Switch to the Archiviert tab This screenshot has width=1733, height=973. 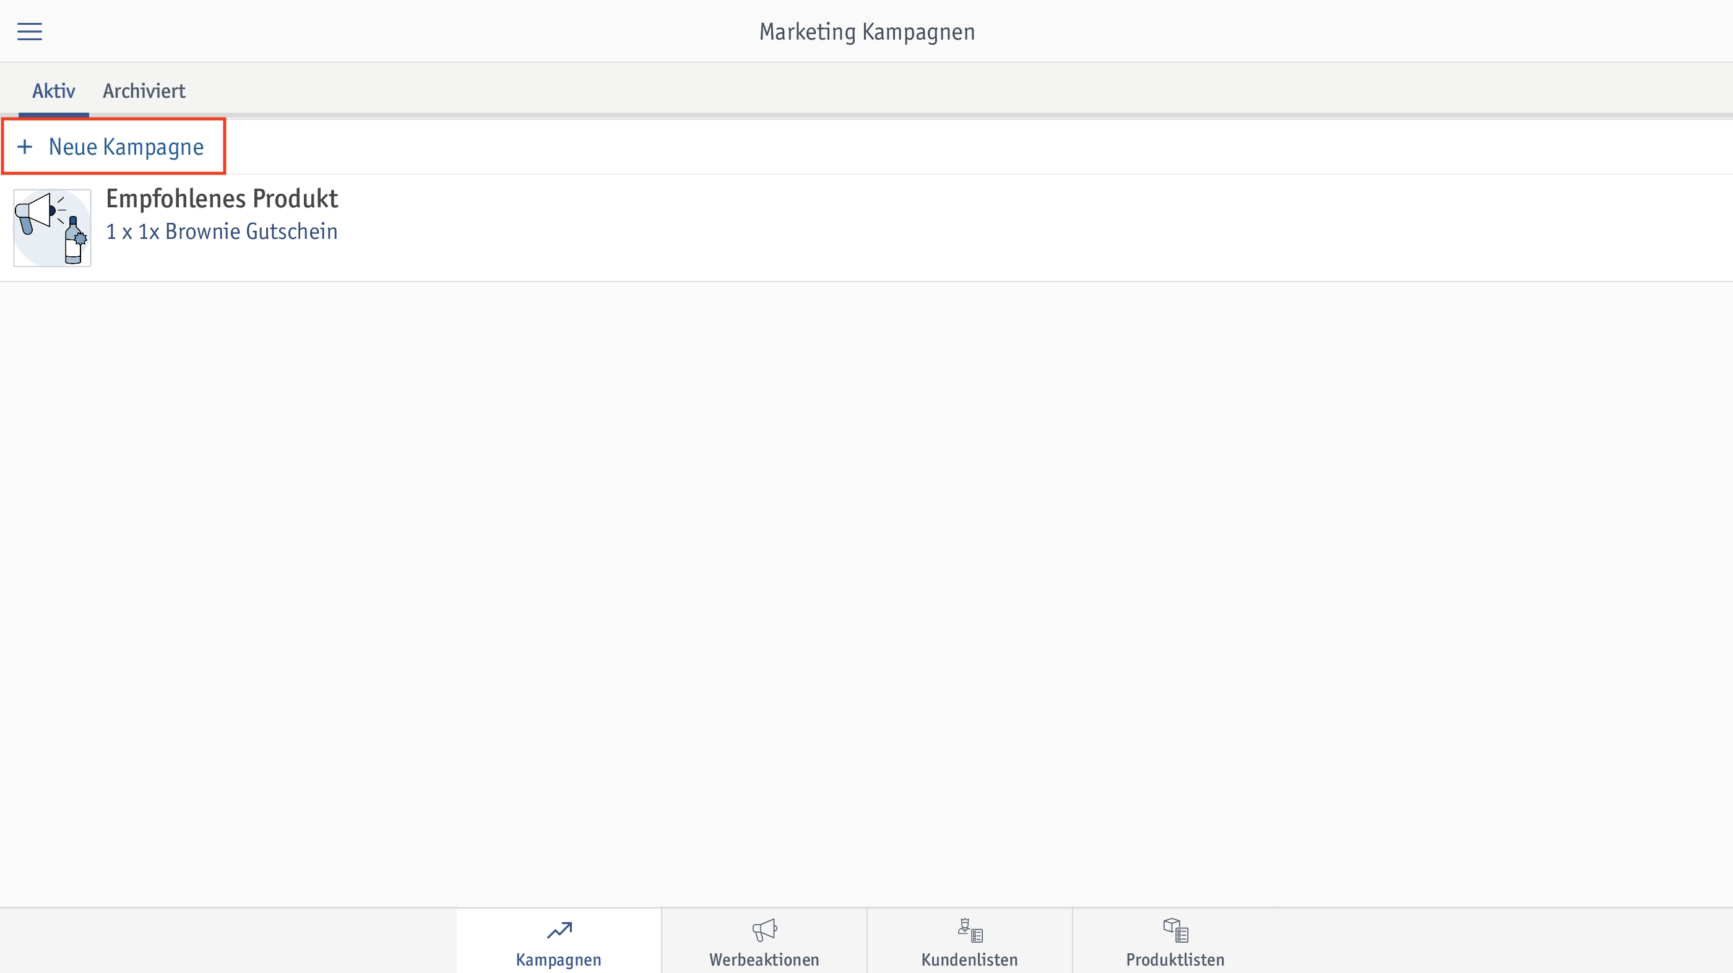[x=144, y=91]
